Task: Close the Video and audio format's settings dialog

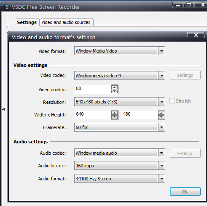Action: [196, 35]
